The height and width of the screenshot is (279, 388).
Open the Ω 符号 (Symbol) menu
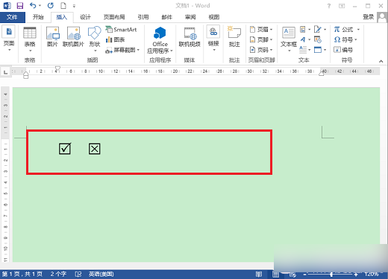tap(345, 39)
